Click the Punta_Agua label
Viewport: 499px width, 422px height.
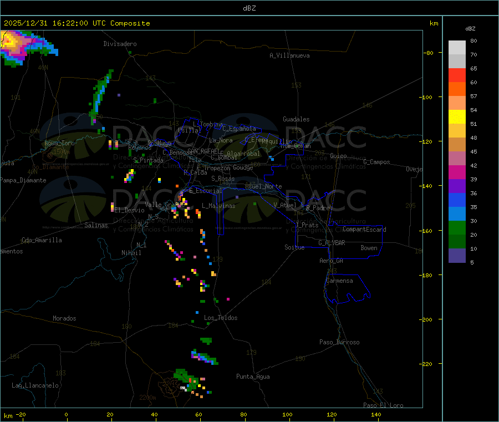pos(253,377)
